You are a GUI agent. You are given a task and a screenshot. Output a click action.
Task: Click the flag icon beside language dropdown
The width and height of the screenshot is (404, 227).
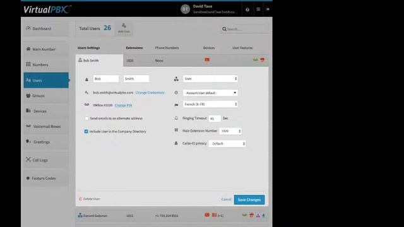pyautogui.click(x=176, y=105)
